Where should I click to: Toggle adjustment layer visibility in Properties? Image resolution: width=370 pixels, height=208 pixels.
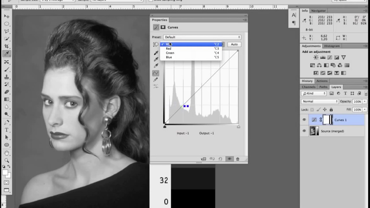point(229,159)
